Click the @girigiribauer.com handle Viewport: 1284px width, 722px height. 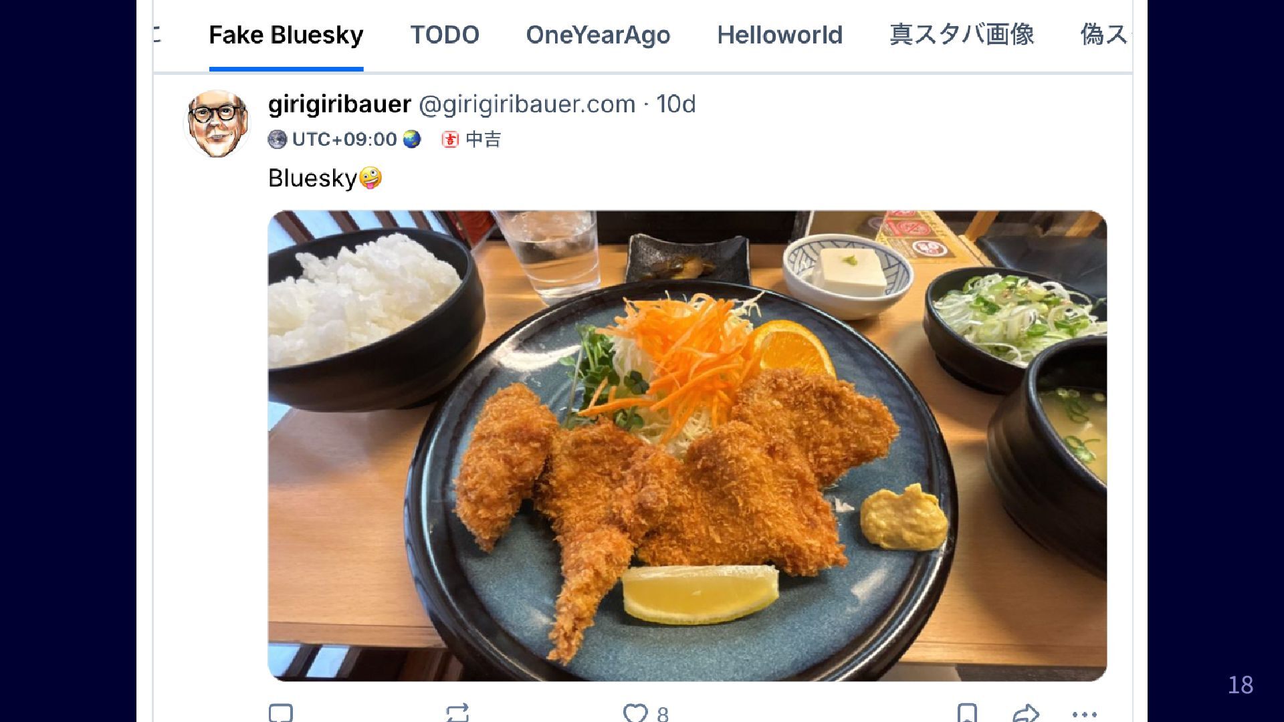coord(527,104)
